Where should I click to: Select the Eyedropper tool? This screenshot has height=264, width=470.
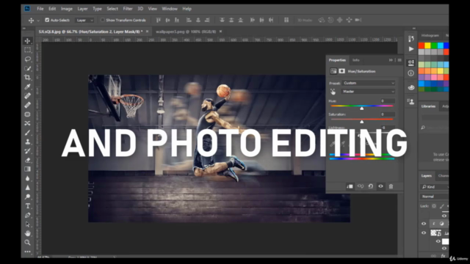point(28,87)
